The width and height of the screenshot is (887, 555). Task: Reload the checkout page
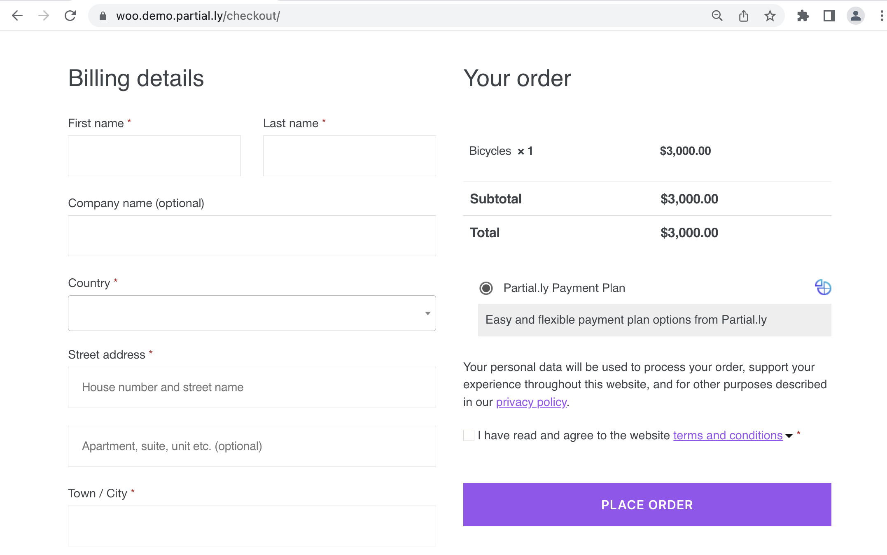(70, 16)
